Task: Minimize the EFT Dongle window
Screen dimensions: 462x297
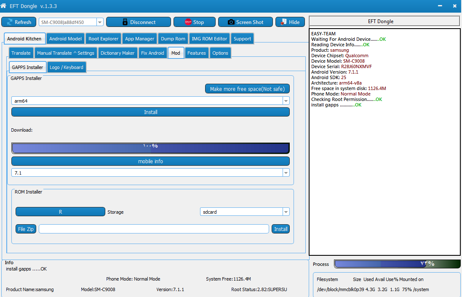Action: (x=440, y=6)
